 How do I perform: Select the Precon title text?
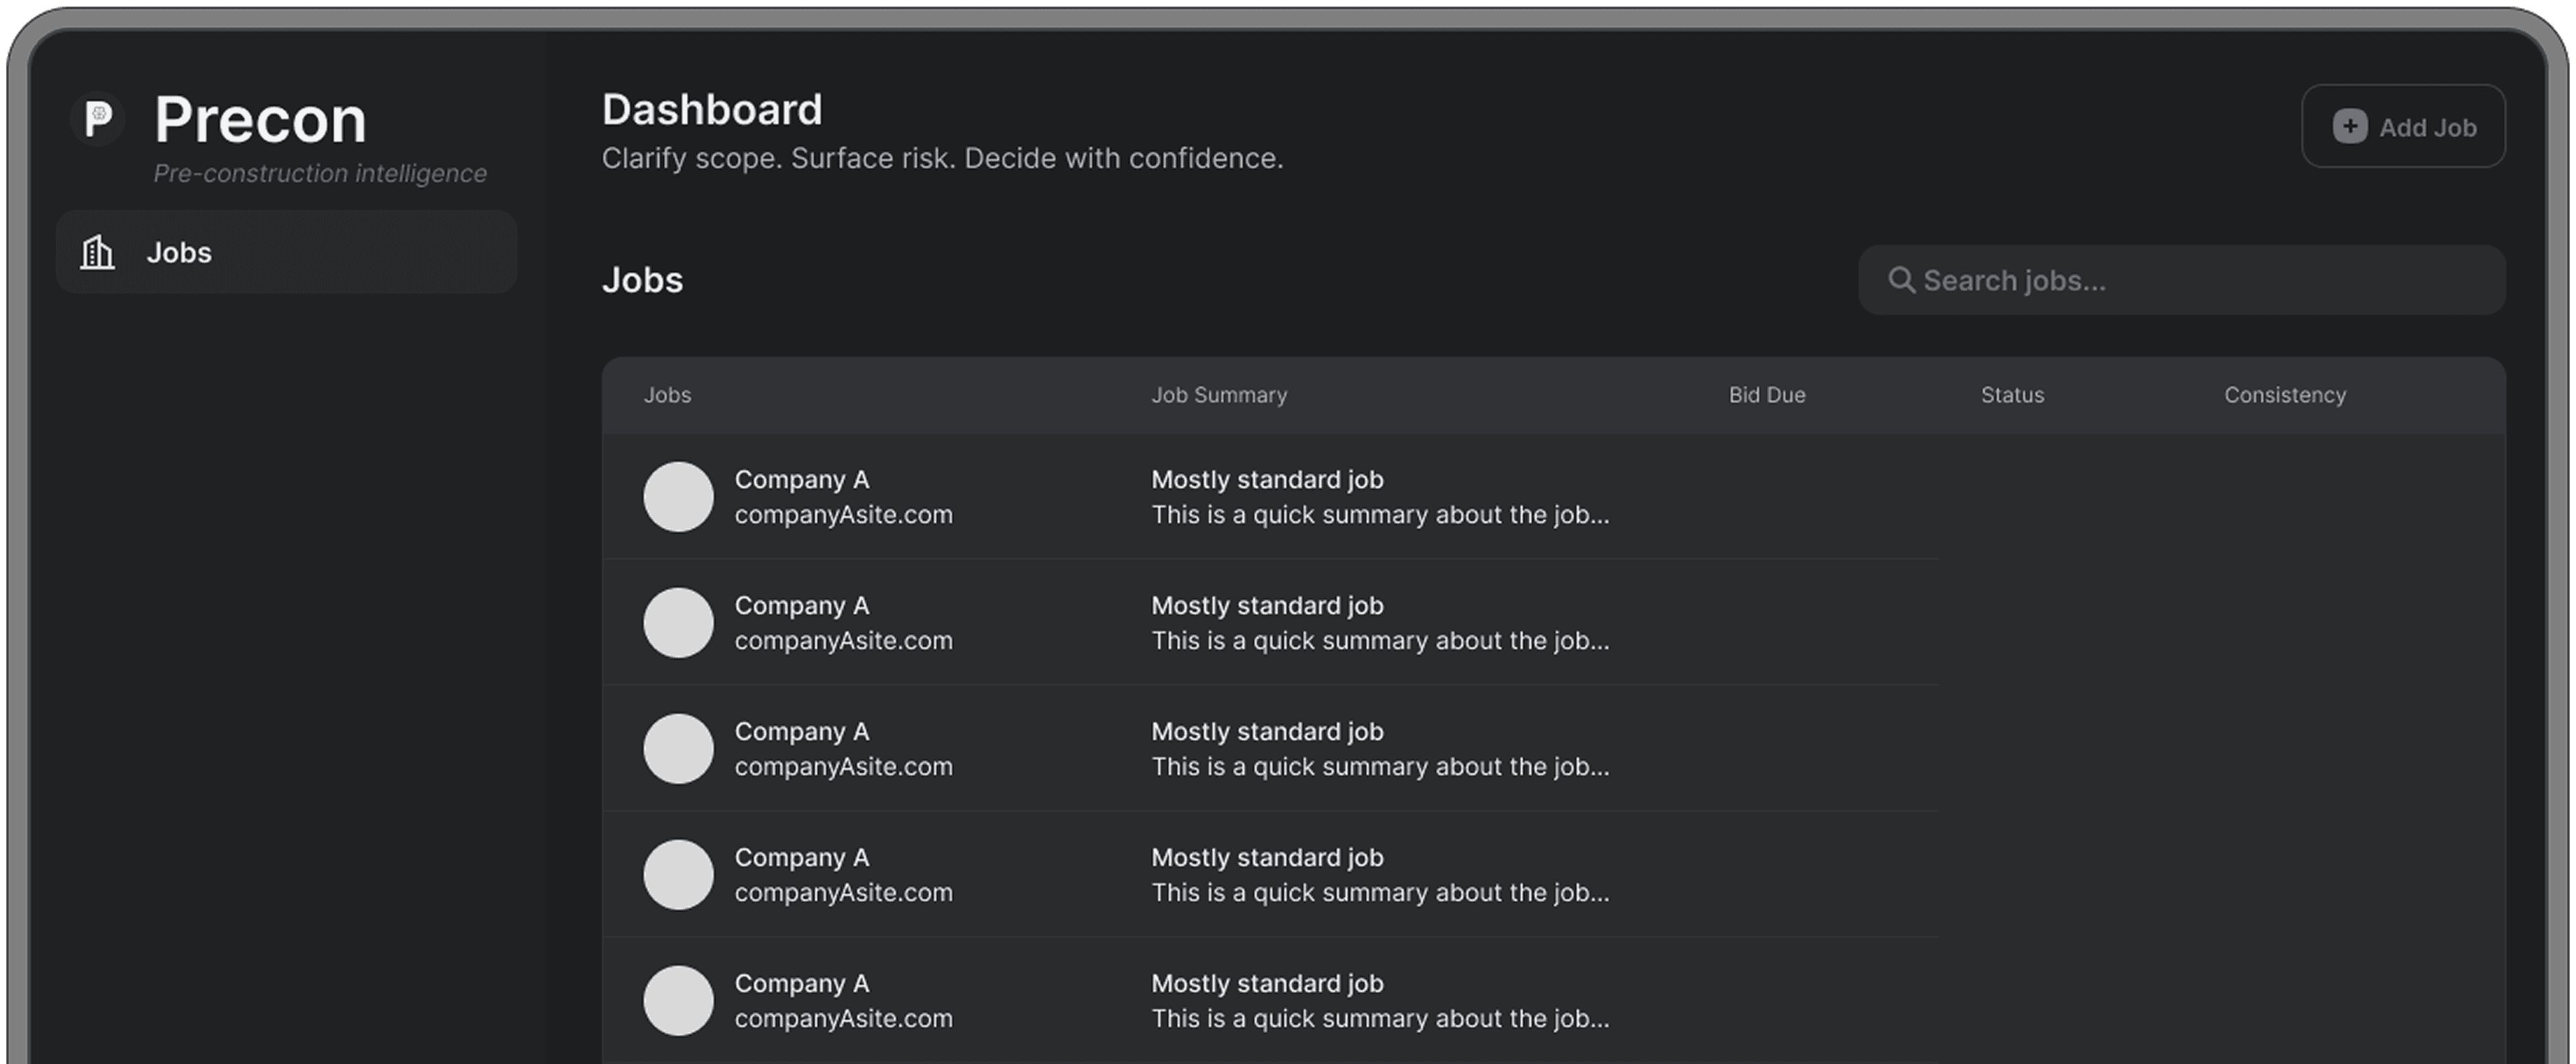coord(260,120)
